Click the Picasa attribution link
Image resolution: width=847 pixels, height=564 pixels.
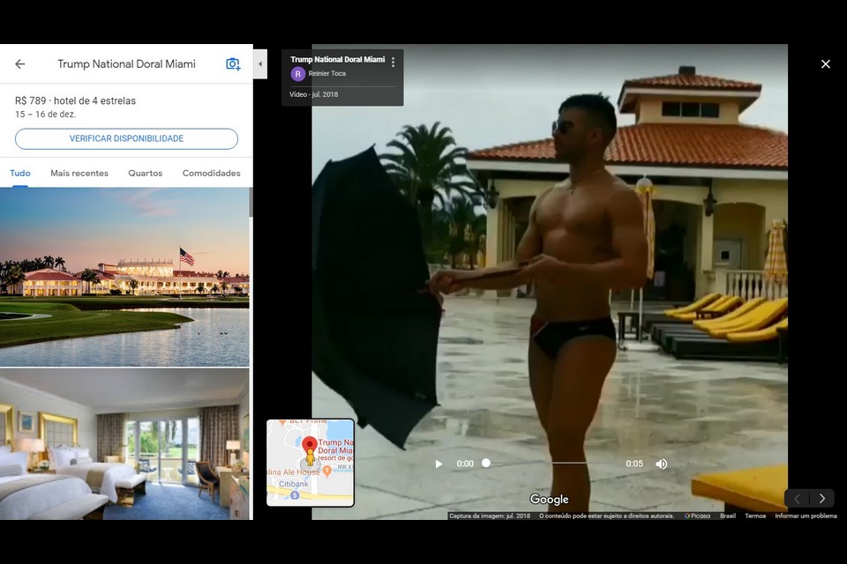[697, 516]
